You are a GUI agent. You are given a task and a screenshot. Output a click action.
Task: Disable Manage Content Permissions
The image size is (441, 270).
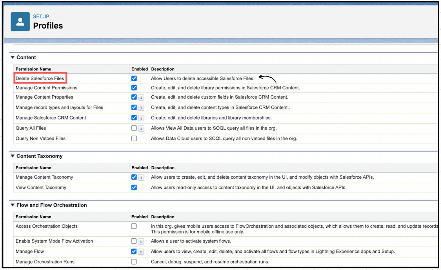pos(134,88)
